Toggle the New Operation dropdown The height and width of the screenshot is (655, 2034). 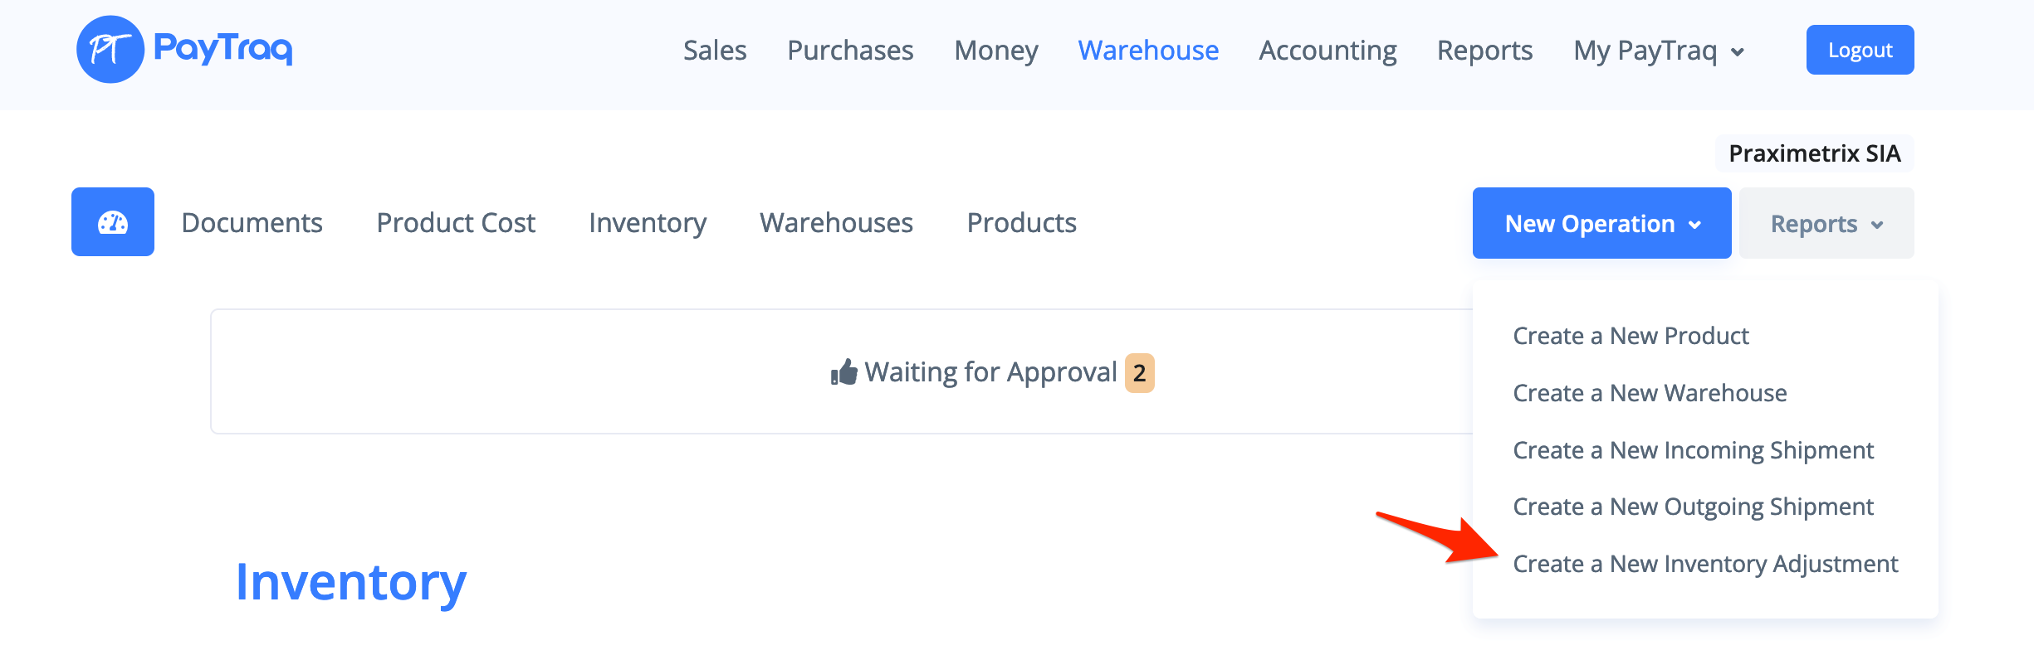click(x=1601, y=223)
